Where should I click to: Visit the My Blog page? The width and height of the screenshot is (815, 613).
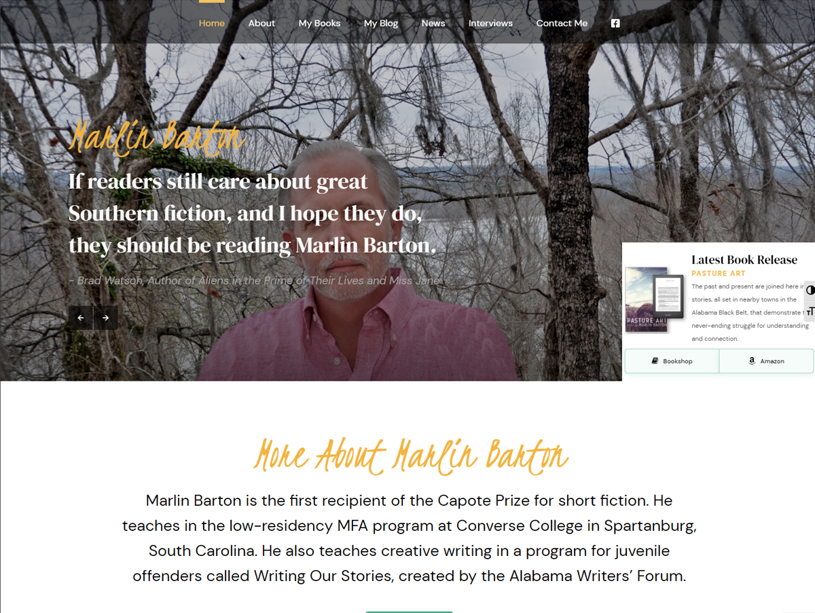(381, 23)
